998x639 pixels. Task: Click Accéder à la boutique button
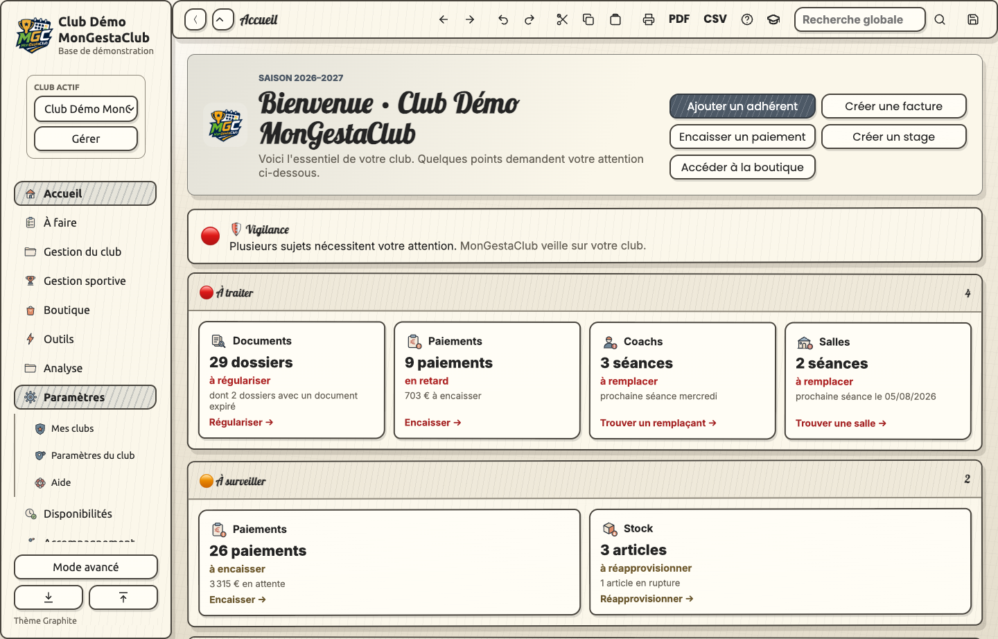coord(742,167)
